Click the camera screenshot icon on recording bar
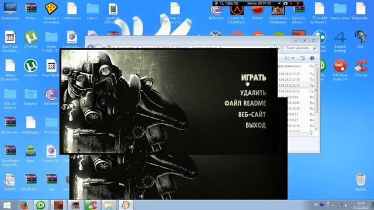This screenshot has height=210, width=374. click(286, 3)
